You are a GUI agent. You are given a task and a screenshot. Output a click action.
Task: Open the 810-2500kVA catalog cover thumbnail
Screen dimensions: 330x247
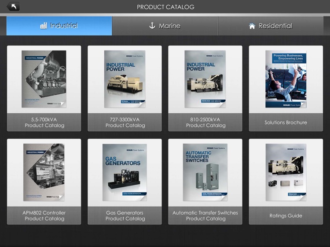pyautogui.click(x=205, y=79)
